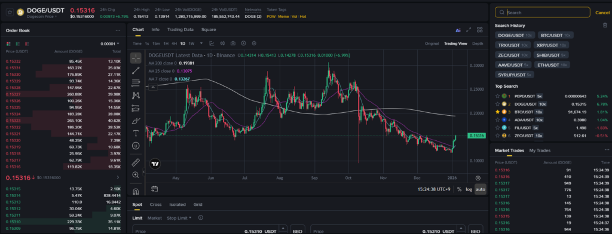612x234 pixels.
Task: Open the chart layout grid icon
Action: (x=480, y=30)
